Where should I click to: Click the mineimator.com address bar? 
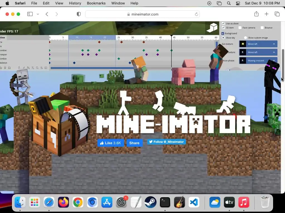[x=142, y=14]
